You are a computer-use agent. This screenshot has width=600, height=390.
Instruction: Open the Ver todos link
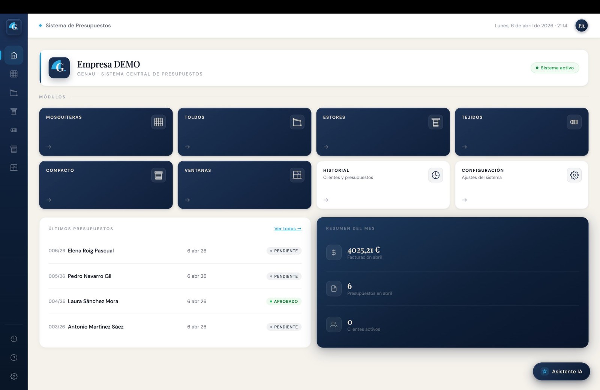(x=287, y=228)
